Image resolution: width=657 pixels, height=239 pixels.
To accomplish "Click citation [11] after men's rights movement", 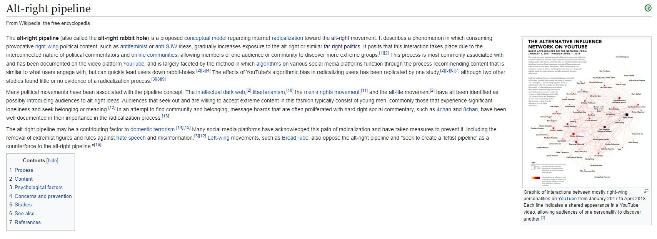I will (364, 91).
